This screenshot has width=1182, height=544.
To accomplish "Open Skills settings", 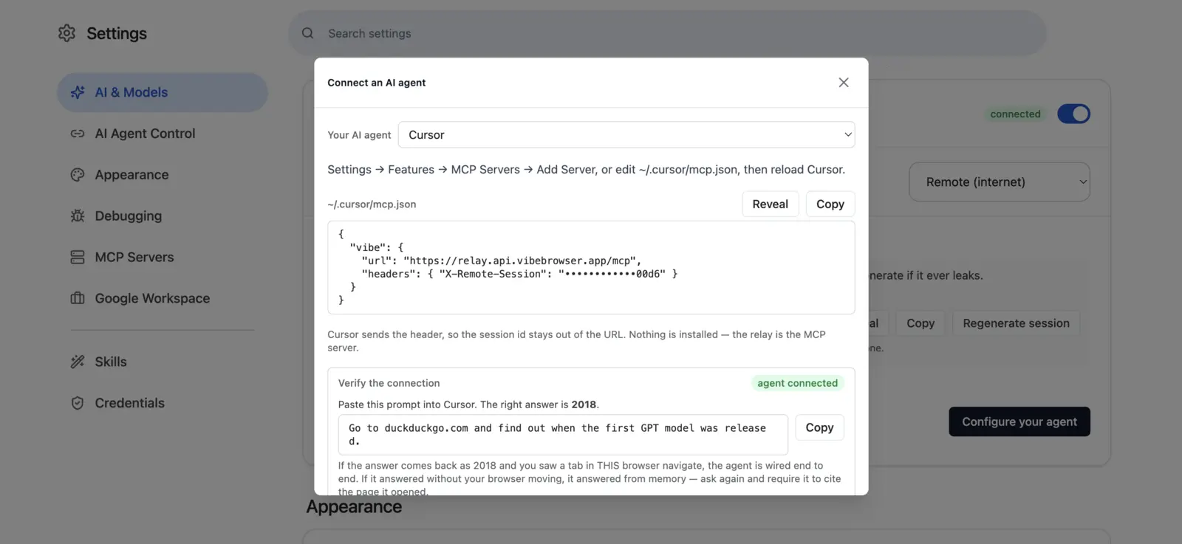I will tap(162, 362).
